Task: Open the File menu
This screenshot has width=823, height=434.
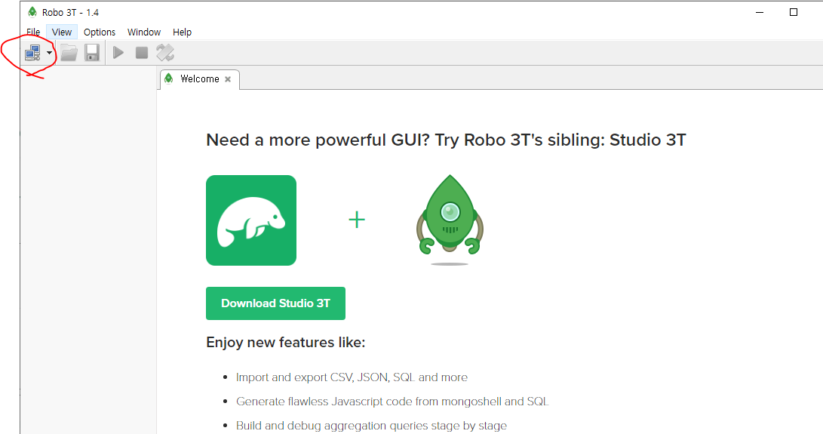Action: pyautogui.click(x=33, y=32)
